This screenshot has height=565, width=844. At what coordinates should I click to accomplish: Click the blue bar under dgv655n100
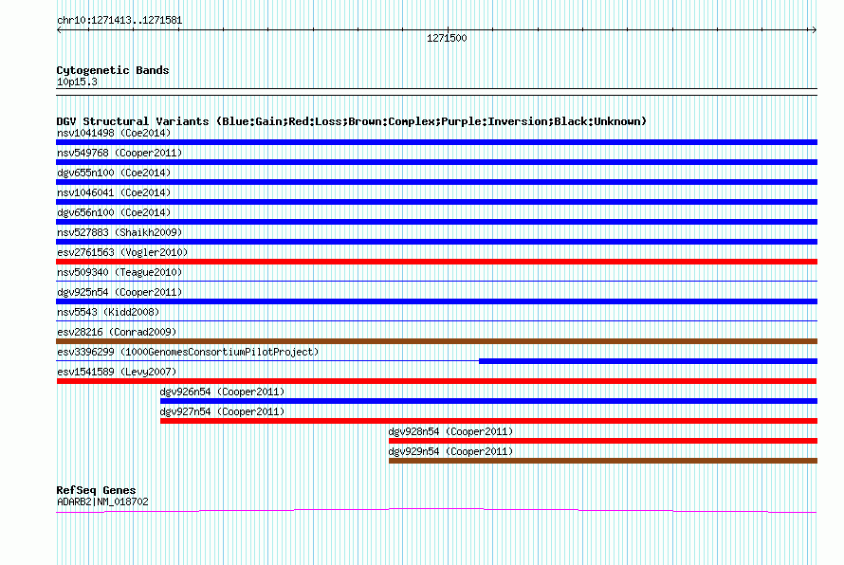(x=436, y=182)
